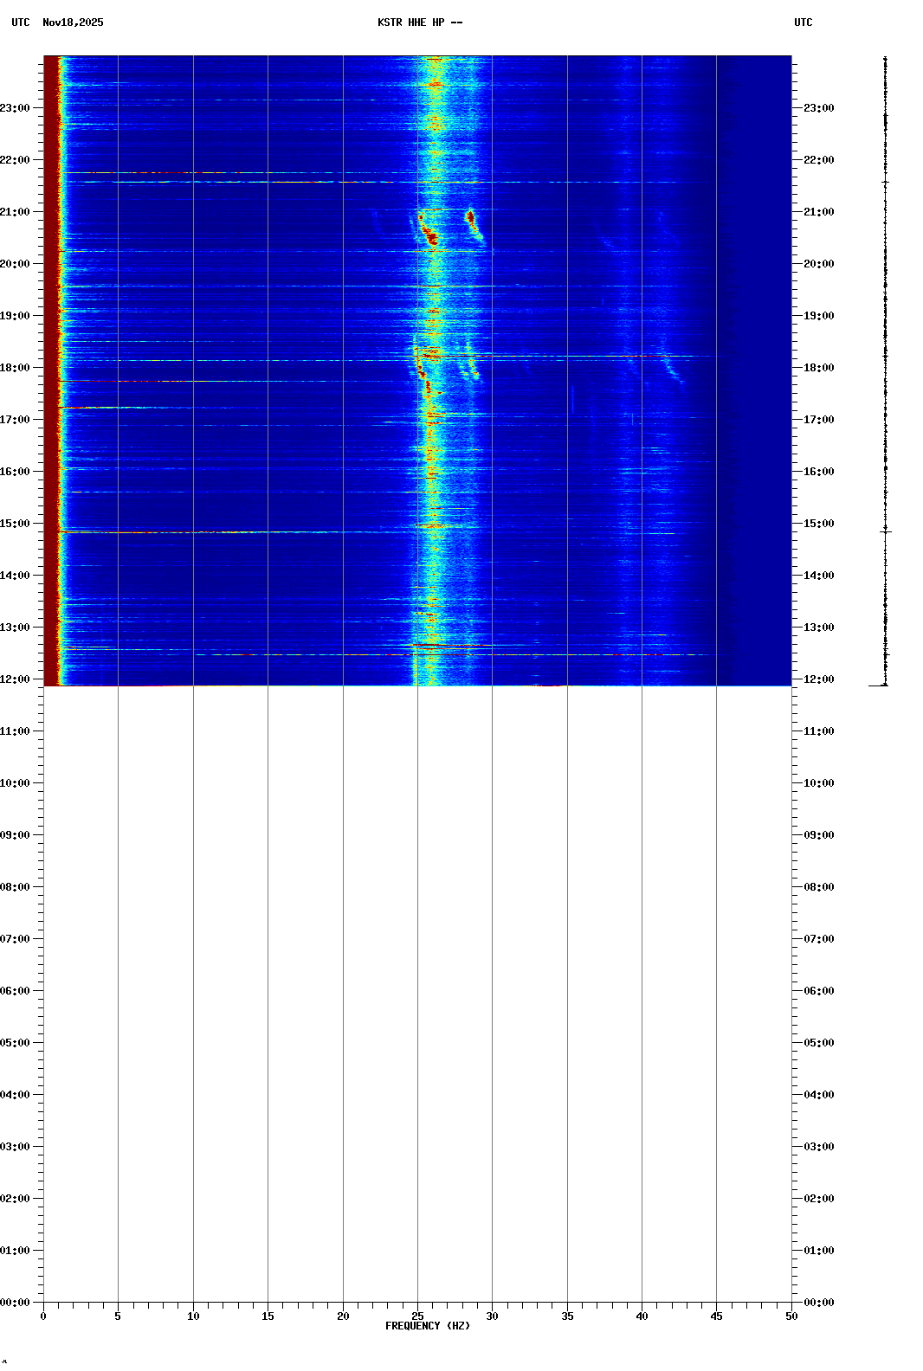The image size is (923, 1371).
Task: Click the 45 Hz frequency axis label
Action: (x=716, y=1316)
